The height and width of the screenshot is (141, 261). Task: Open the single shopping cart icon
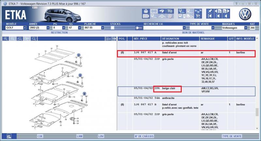(x=198, y=16)
